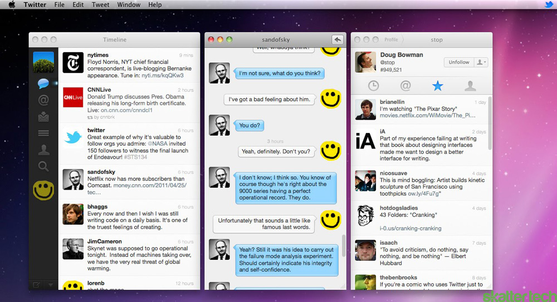Screen dimensions: 557x302
Task: Click the smiley account avatar in sidebar
Action: click(43, 191)
